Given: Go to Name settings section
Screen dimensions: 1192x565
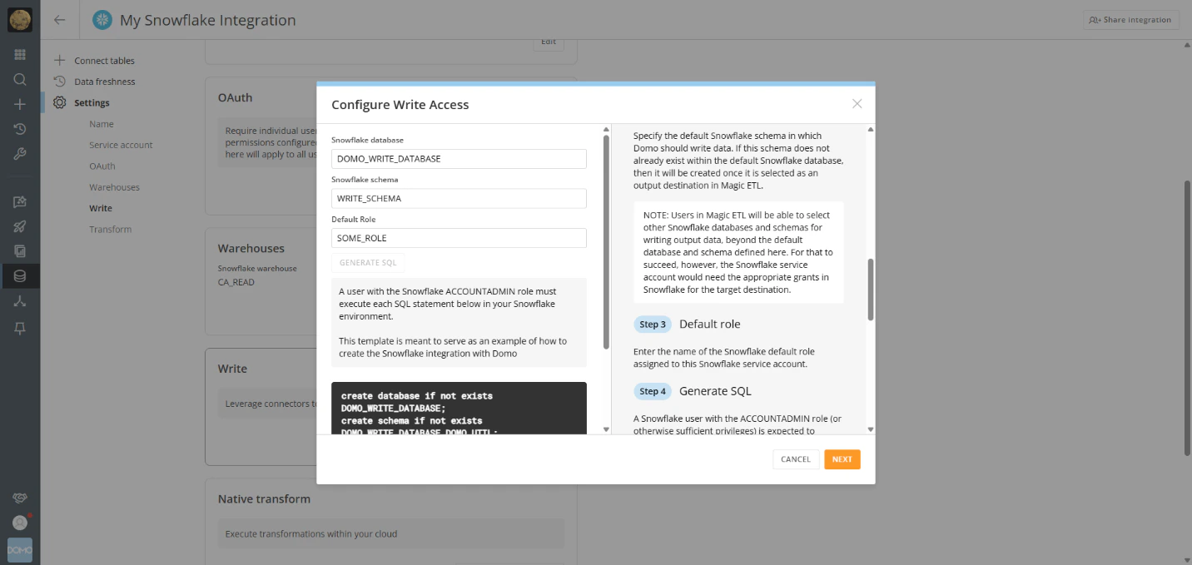Looking at the screenshot, I should click(102, 124).
